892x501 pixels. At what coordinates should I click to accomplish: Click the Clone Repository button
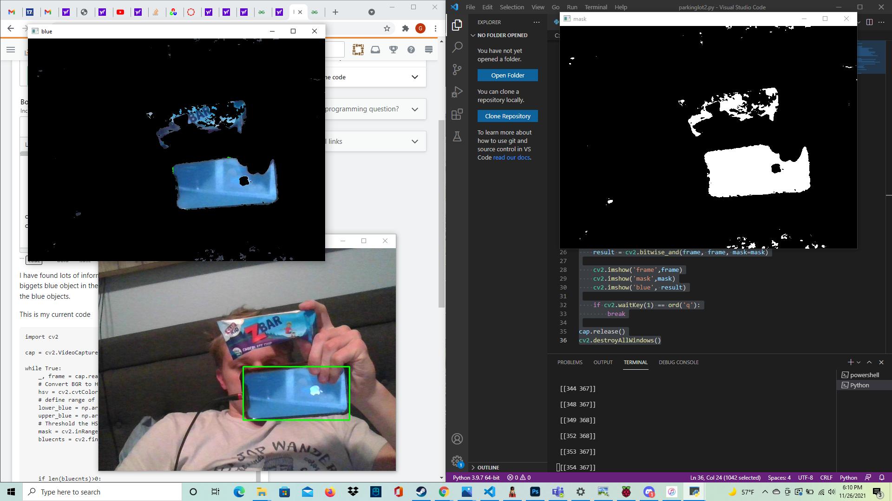(x=507, y=116)
